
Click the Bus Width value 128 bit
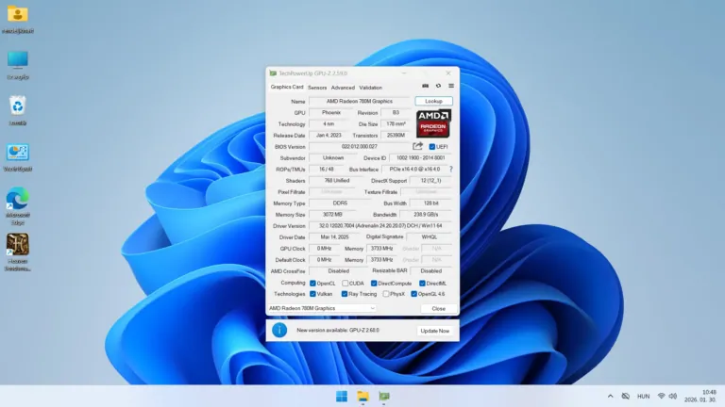pos(430,203)
